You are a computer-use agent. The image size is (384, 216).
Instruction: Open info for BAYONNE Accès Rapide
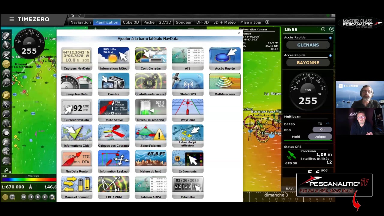coord(330,55)
